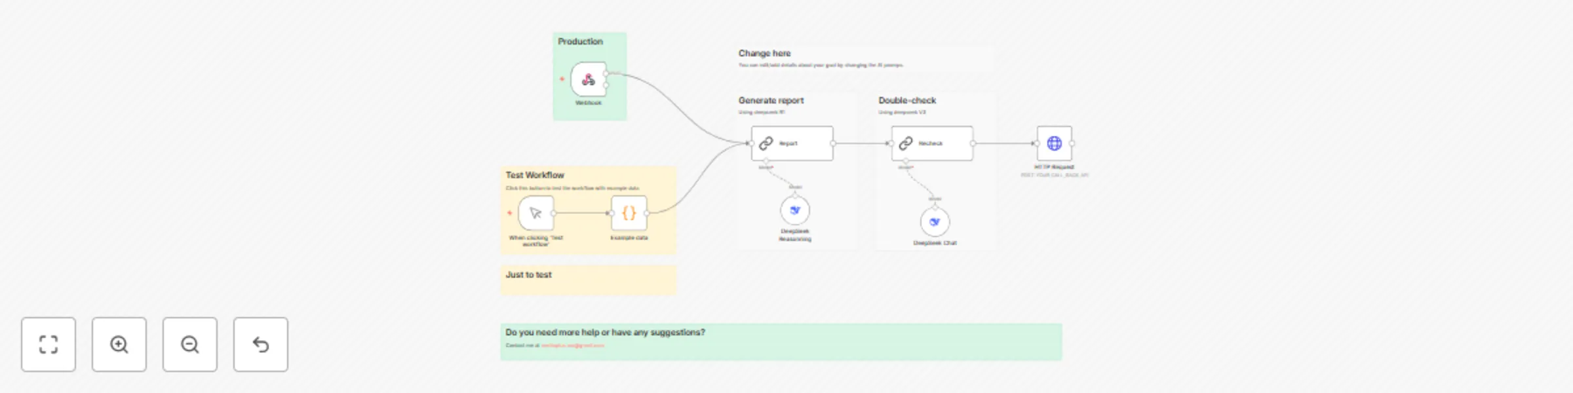This screenshot has width=1573, height=393.
Task: Open the Recheck chain node
Action: coord(932,143)
